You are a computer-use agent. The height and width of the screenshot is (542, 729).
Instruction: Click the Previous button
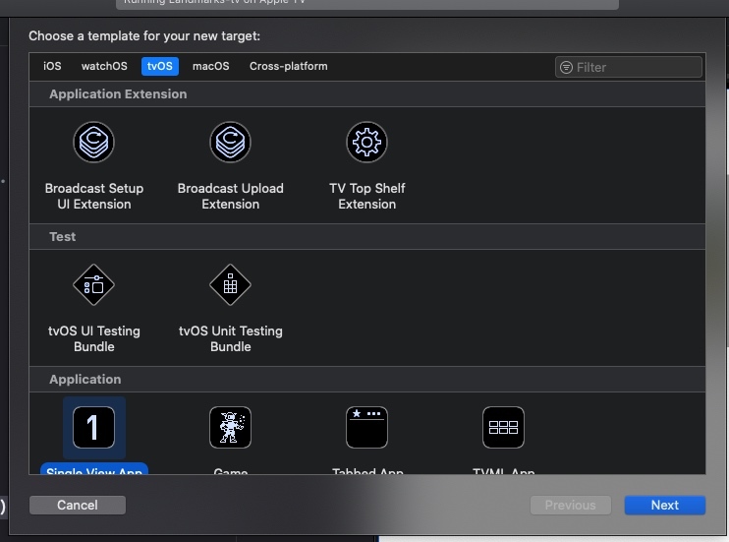[571, 506]
